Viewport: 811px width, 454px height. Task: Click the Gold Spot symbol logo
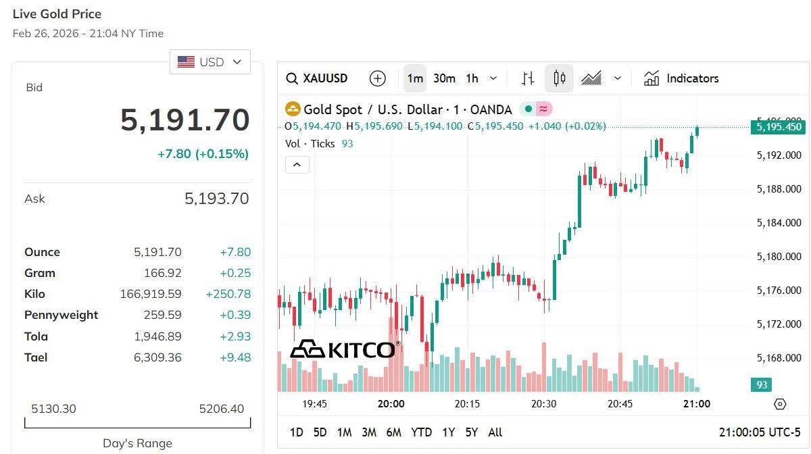[x=293, y=109]
